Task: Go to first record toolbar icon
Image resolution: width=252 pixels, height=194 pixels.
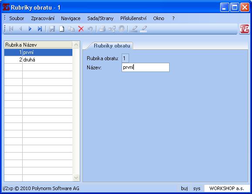Action: coord(11,29)
